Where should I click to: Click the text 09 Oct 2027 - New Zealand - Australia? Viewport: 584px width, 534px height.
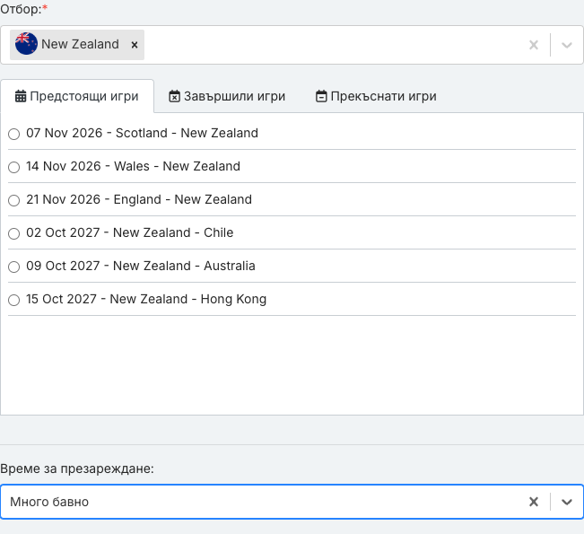pyautogui.click(x=141, y=266)
